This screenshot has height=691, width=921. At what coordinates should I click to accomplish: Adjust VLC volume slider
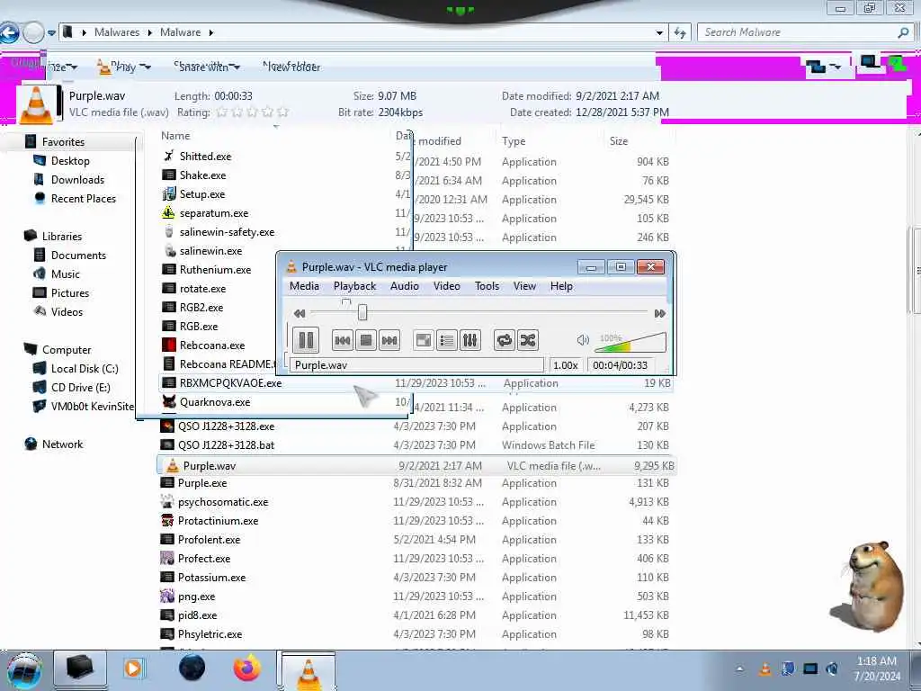point(630,342)
